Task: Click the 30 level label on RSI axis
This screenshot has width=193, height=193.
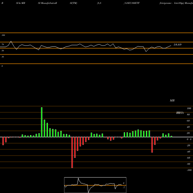Action: (x=3, y=57)
